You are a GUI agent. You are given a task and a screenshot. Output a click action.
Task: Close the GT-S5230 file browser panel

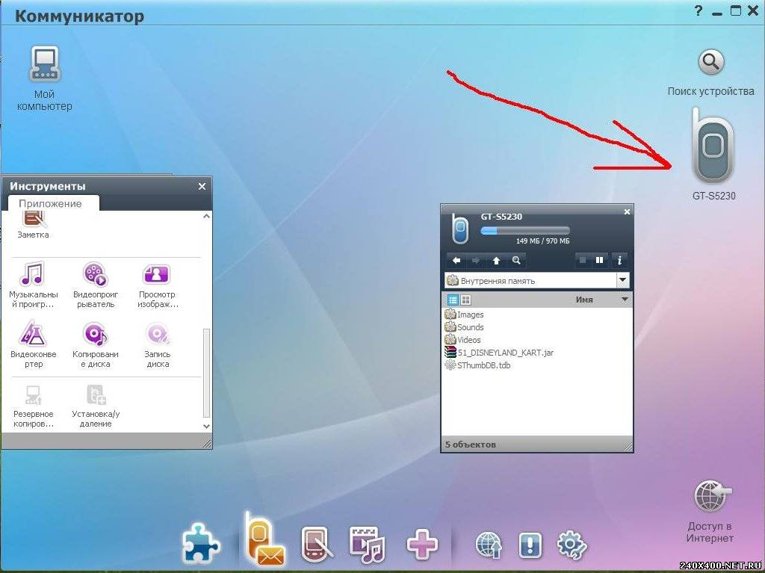627,211
